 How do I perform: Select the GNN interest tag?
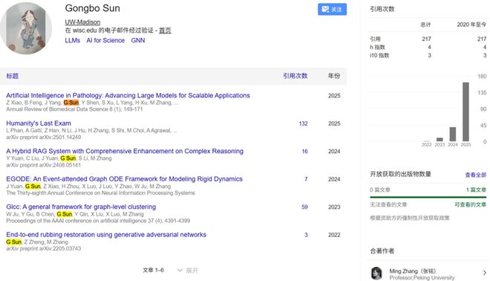(138, 40)
